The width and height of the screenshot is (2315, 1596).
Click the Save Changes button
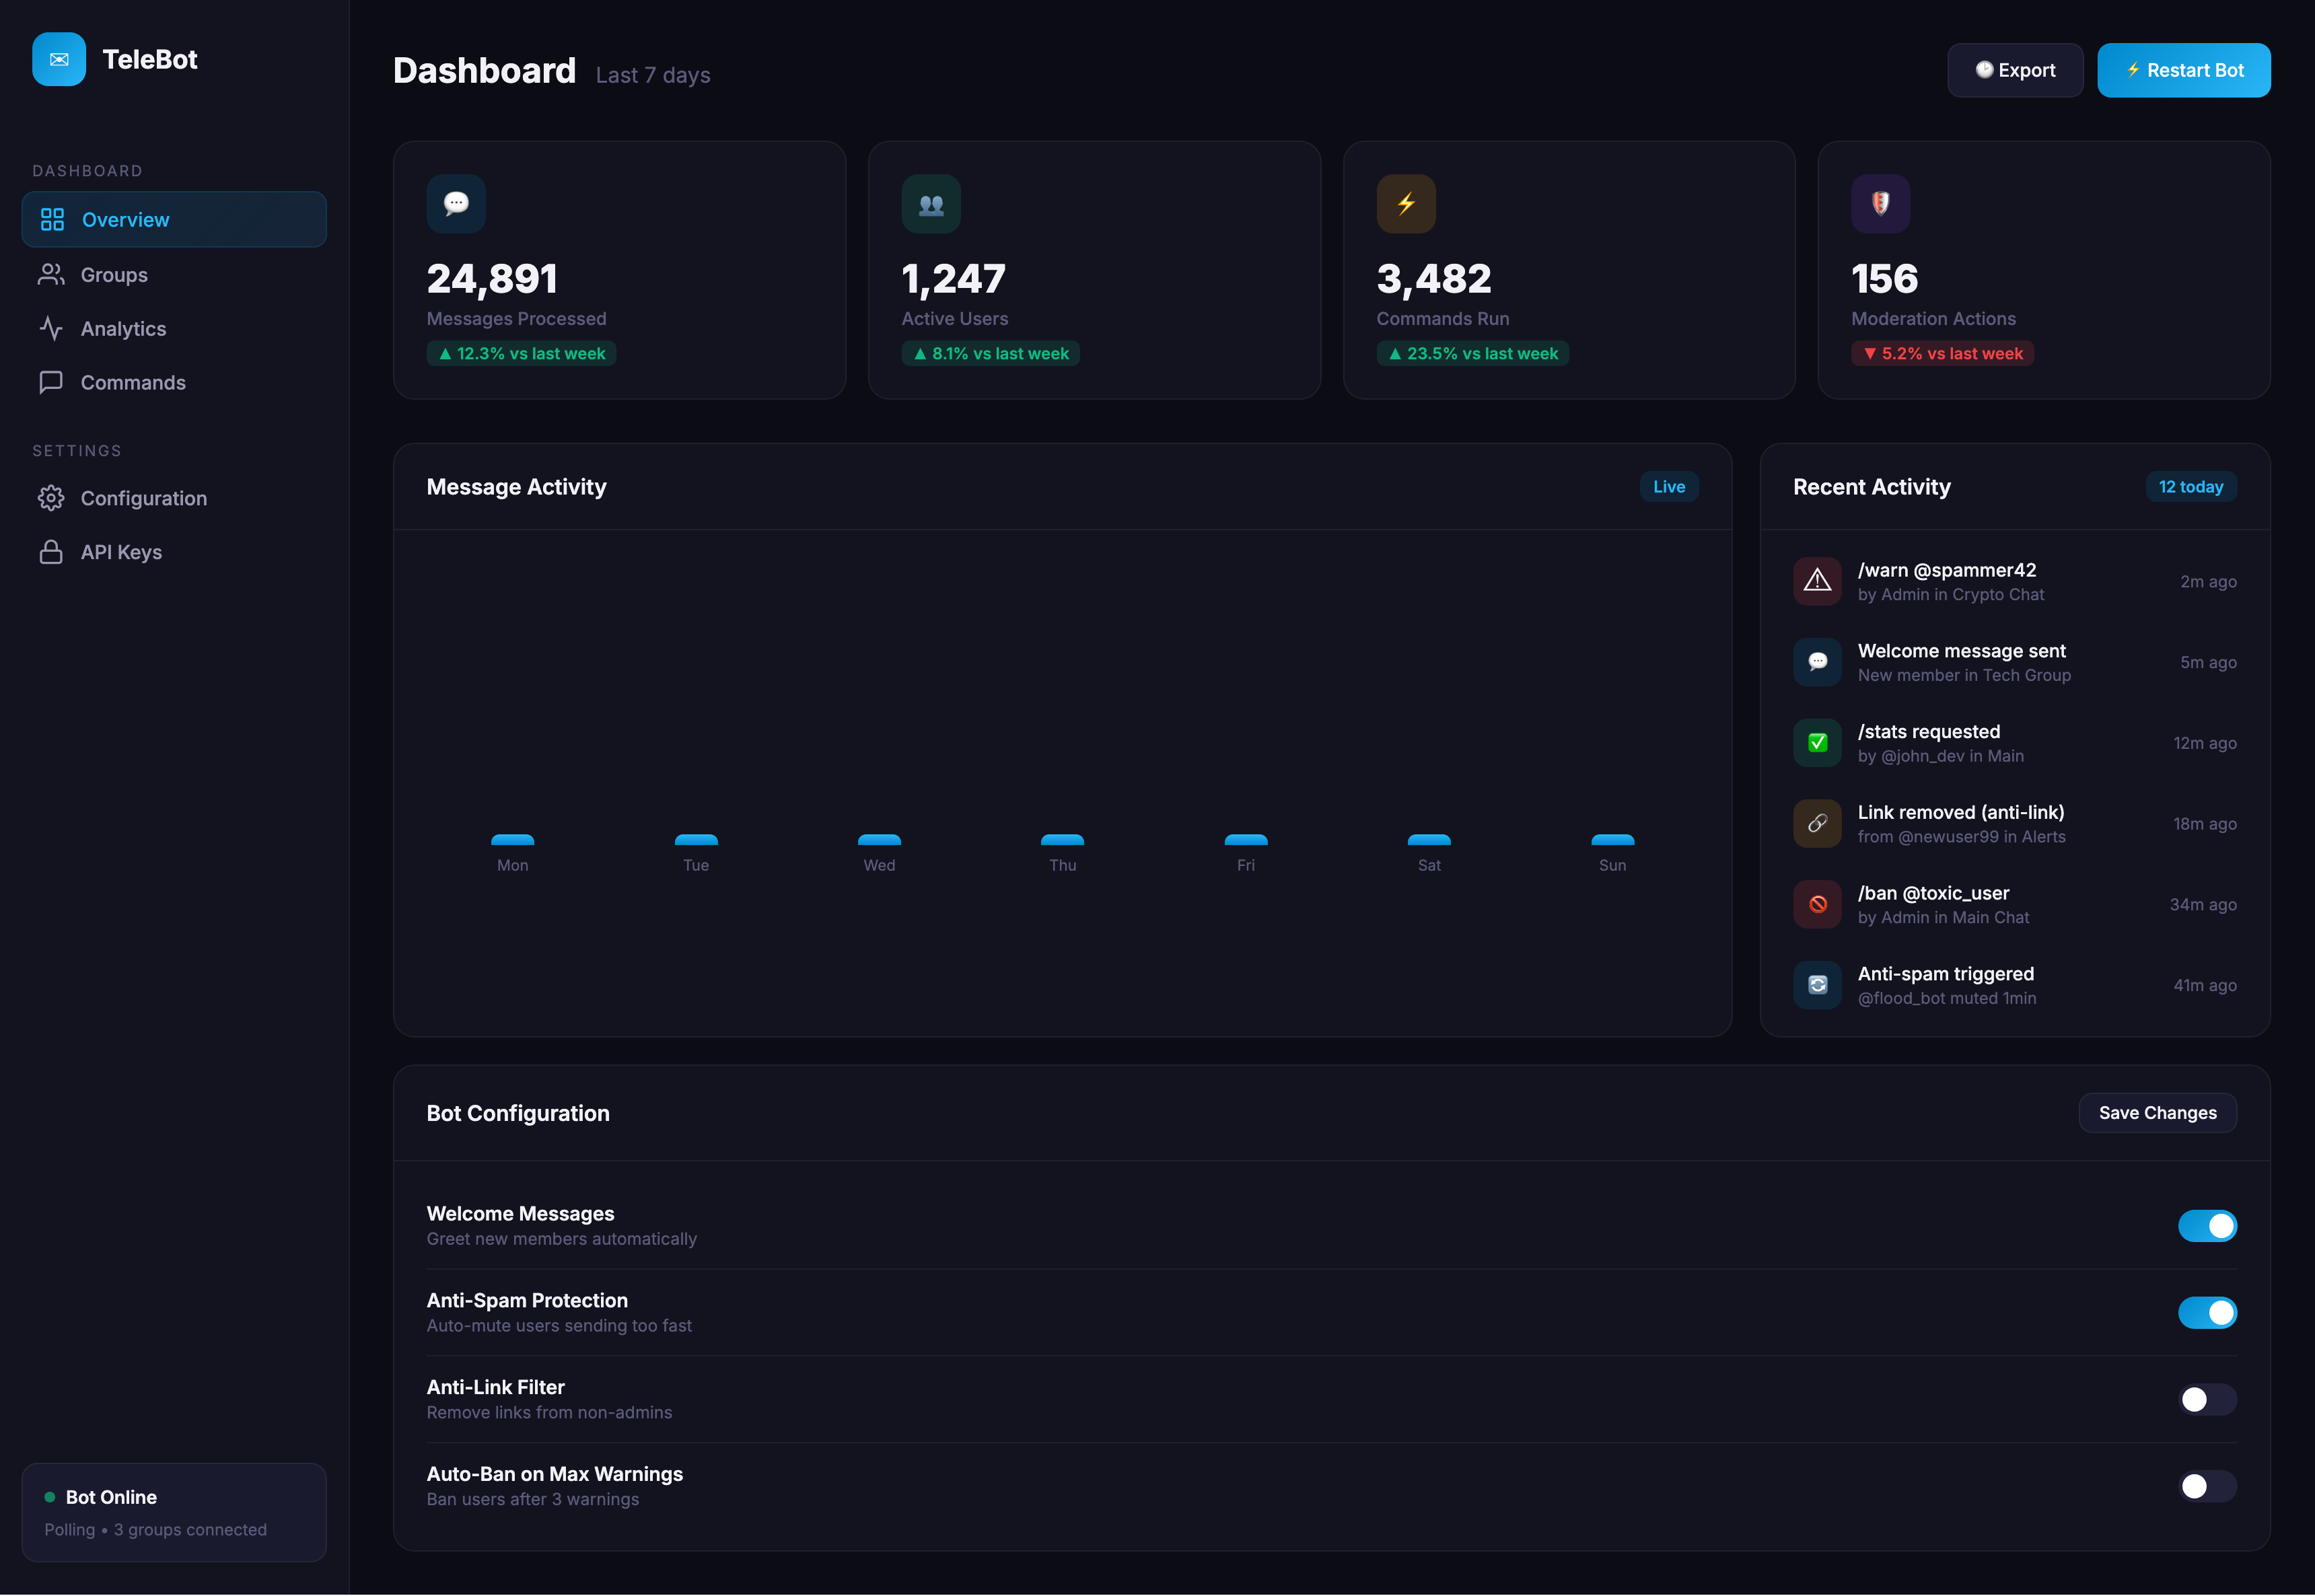(x=2157, y=1113)
